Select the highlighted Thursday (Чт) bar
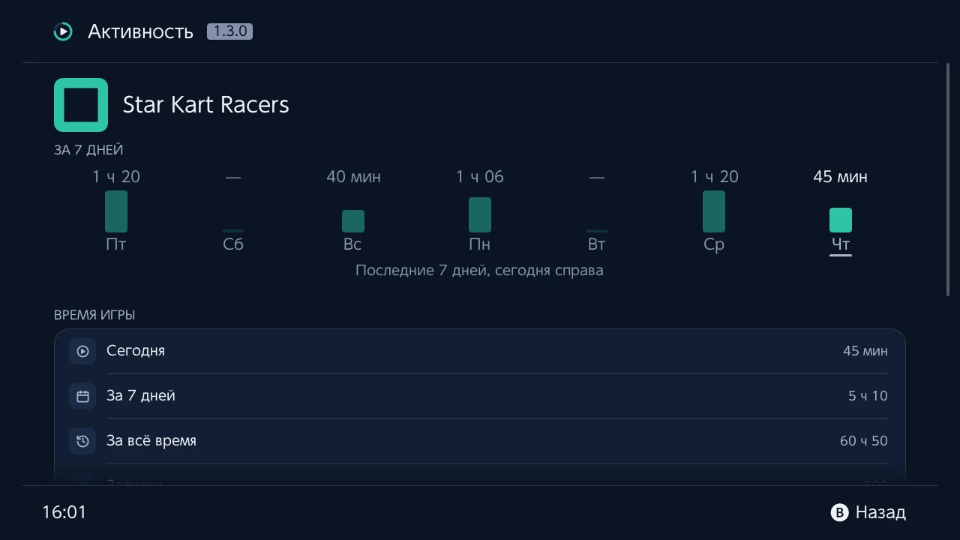 click(x=841, y=220)
